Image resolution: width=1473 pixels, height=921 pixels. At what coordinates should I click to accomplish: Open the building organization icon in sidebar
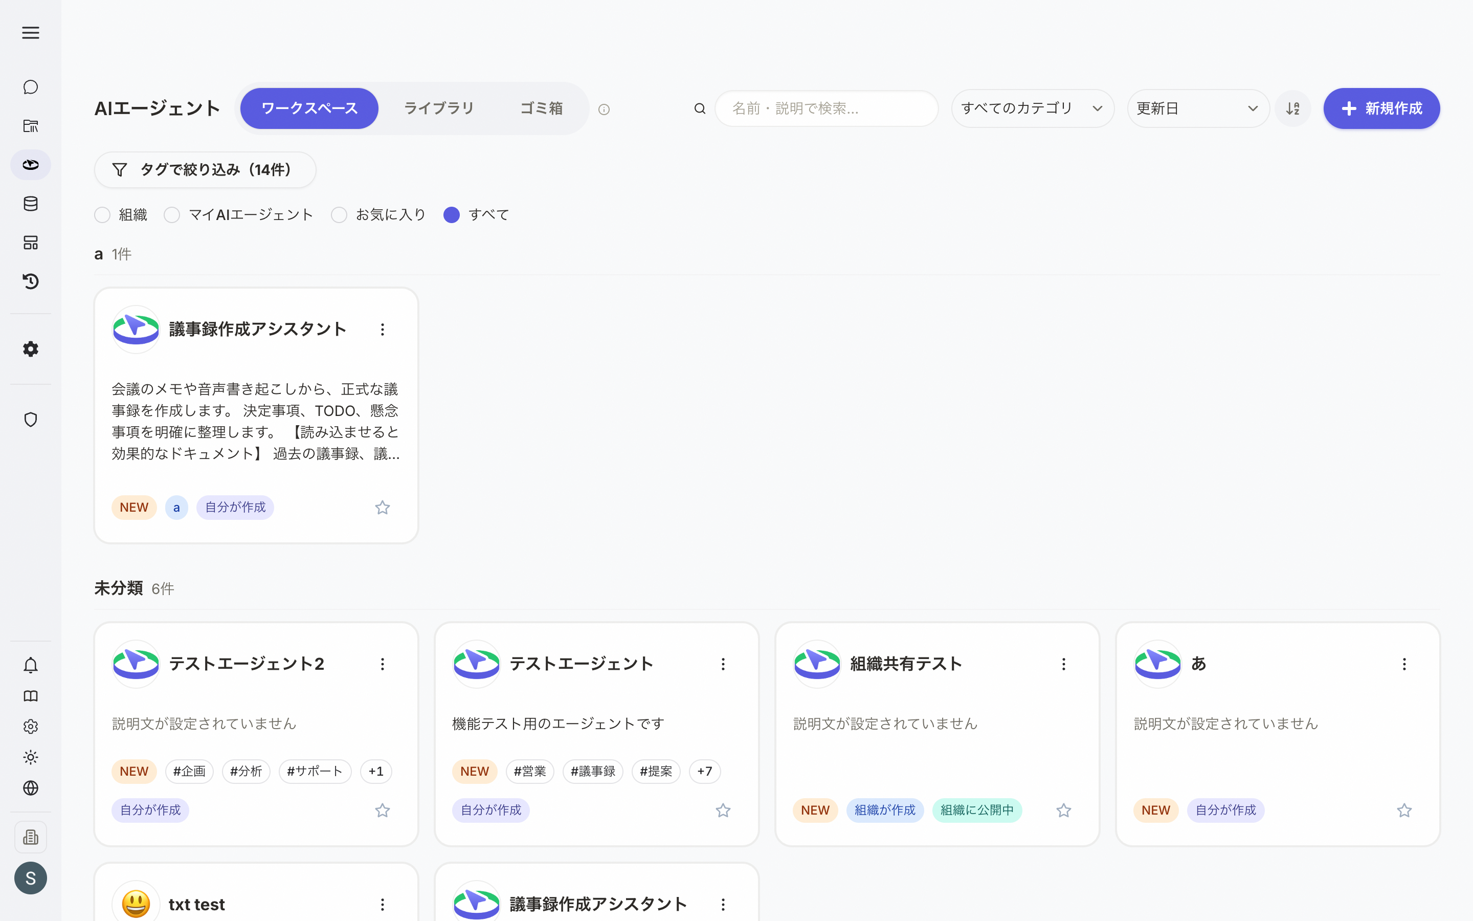click(31, 837)
